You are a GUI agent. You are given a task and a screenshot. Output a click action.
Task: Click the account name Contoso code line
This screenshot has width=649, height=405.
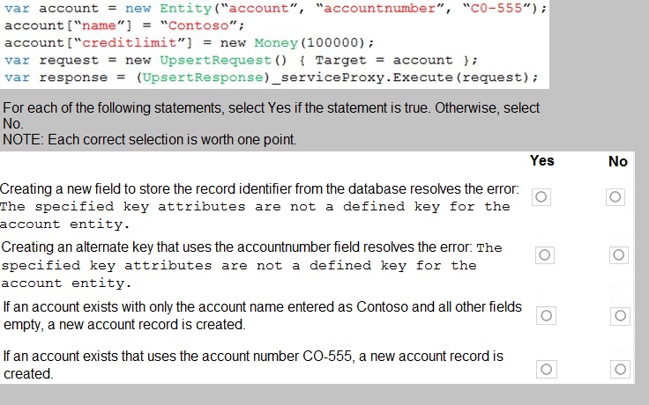(124, 26)
